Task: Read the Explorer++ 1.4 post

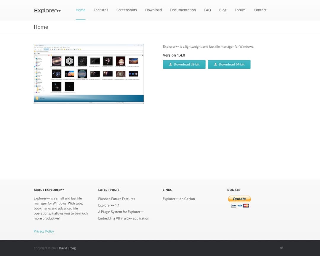Action: pos(109,205)
